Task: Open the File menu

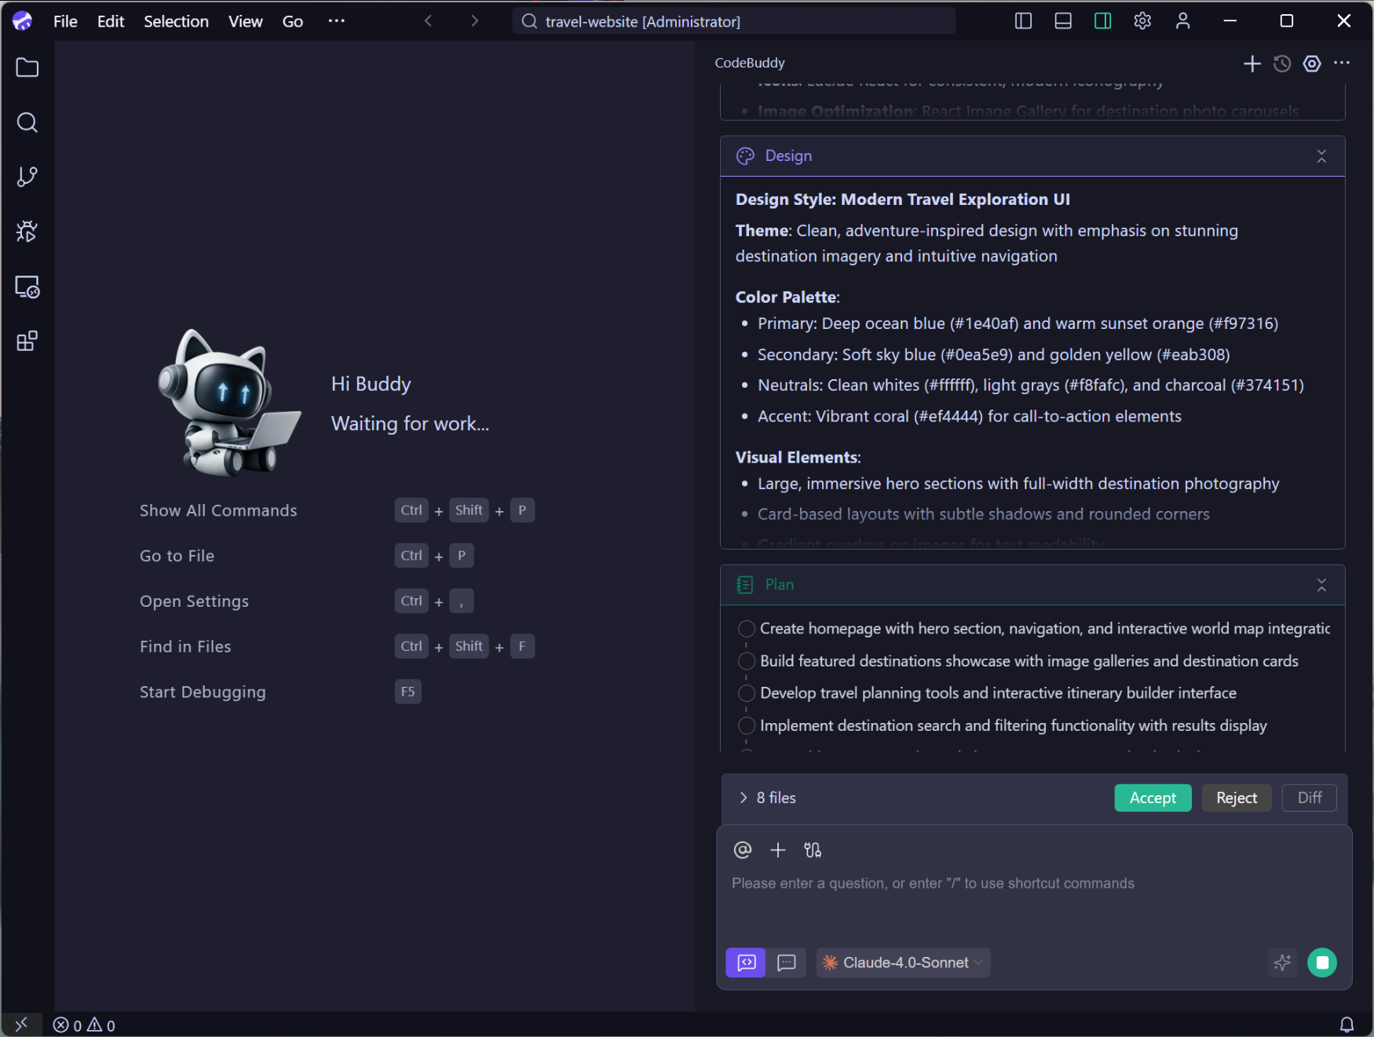Action: pyautogui.click(x=64, y=21)
